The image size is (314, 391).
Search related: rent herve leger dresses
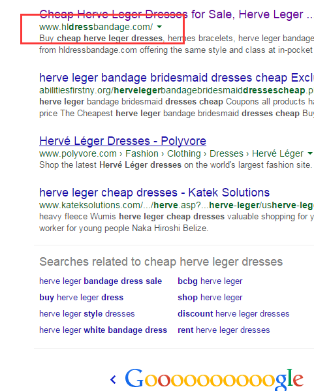coord(224,330)
